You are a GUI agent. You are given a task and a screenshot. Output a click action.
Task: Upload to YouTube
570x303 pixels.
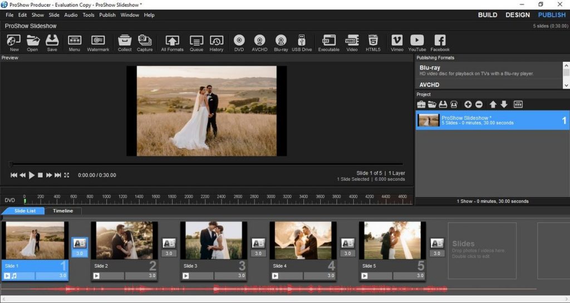coord(417,43)
